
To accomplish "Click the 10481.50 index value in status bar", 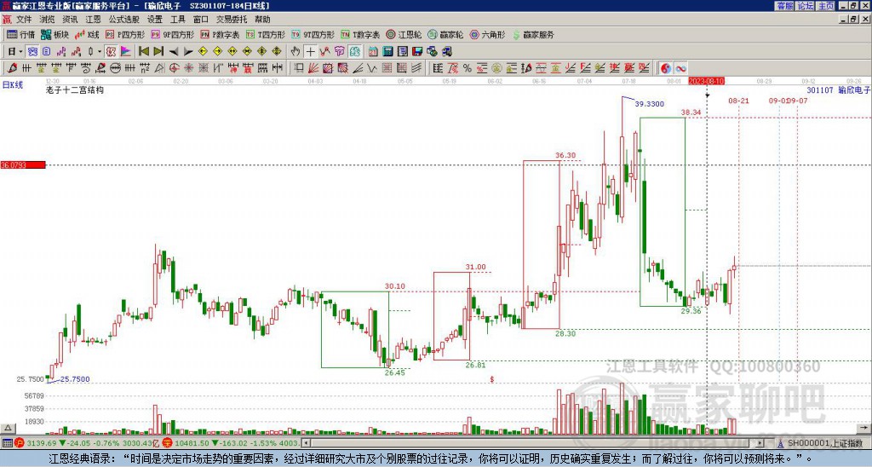I will point(191,443).
